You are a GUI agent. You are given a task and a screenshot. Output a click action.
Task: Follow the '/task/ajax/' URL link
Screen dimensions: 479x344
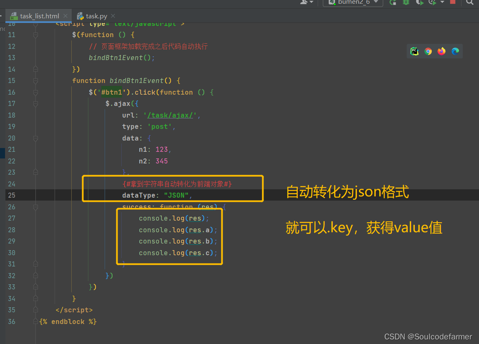tap(170, 116)
